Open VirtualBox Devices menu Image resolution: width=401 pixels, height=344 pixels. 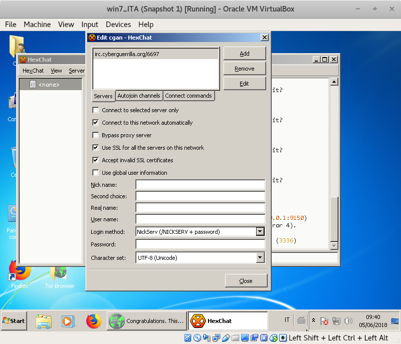(x=118, y=25)
